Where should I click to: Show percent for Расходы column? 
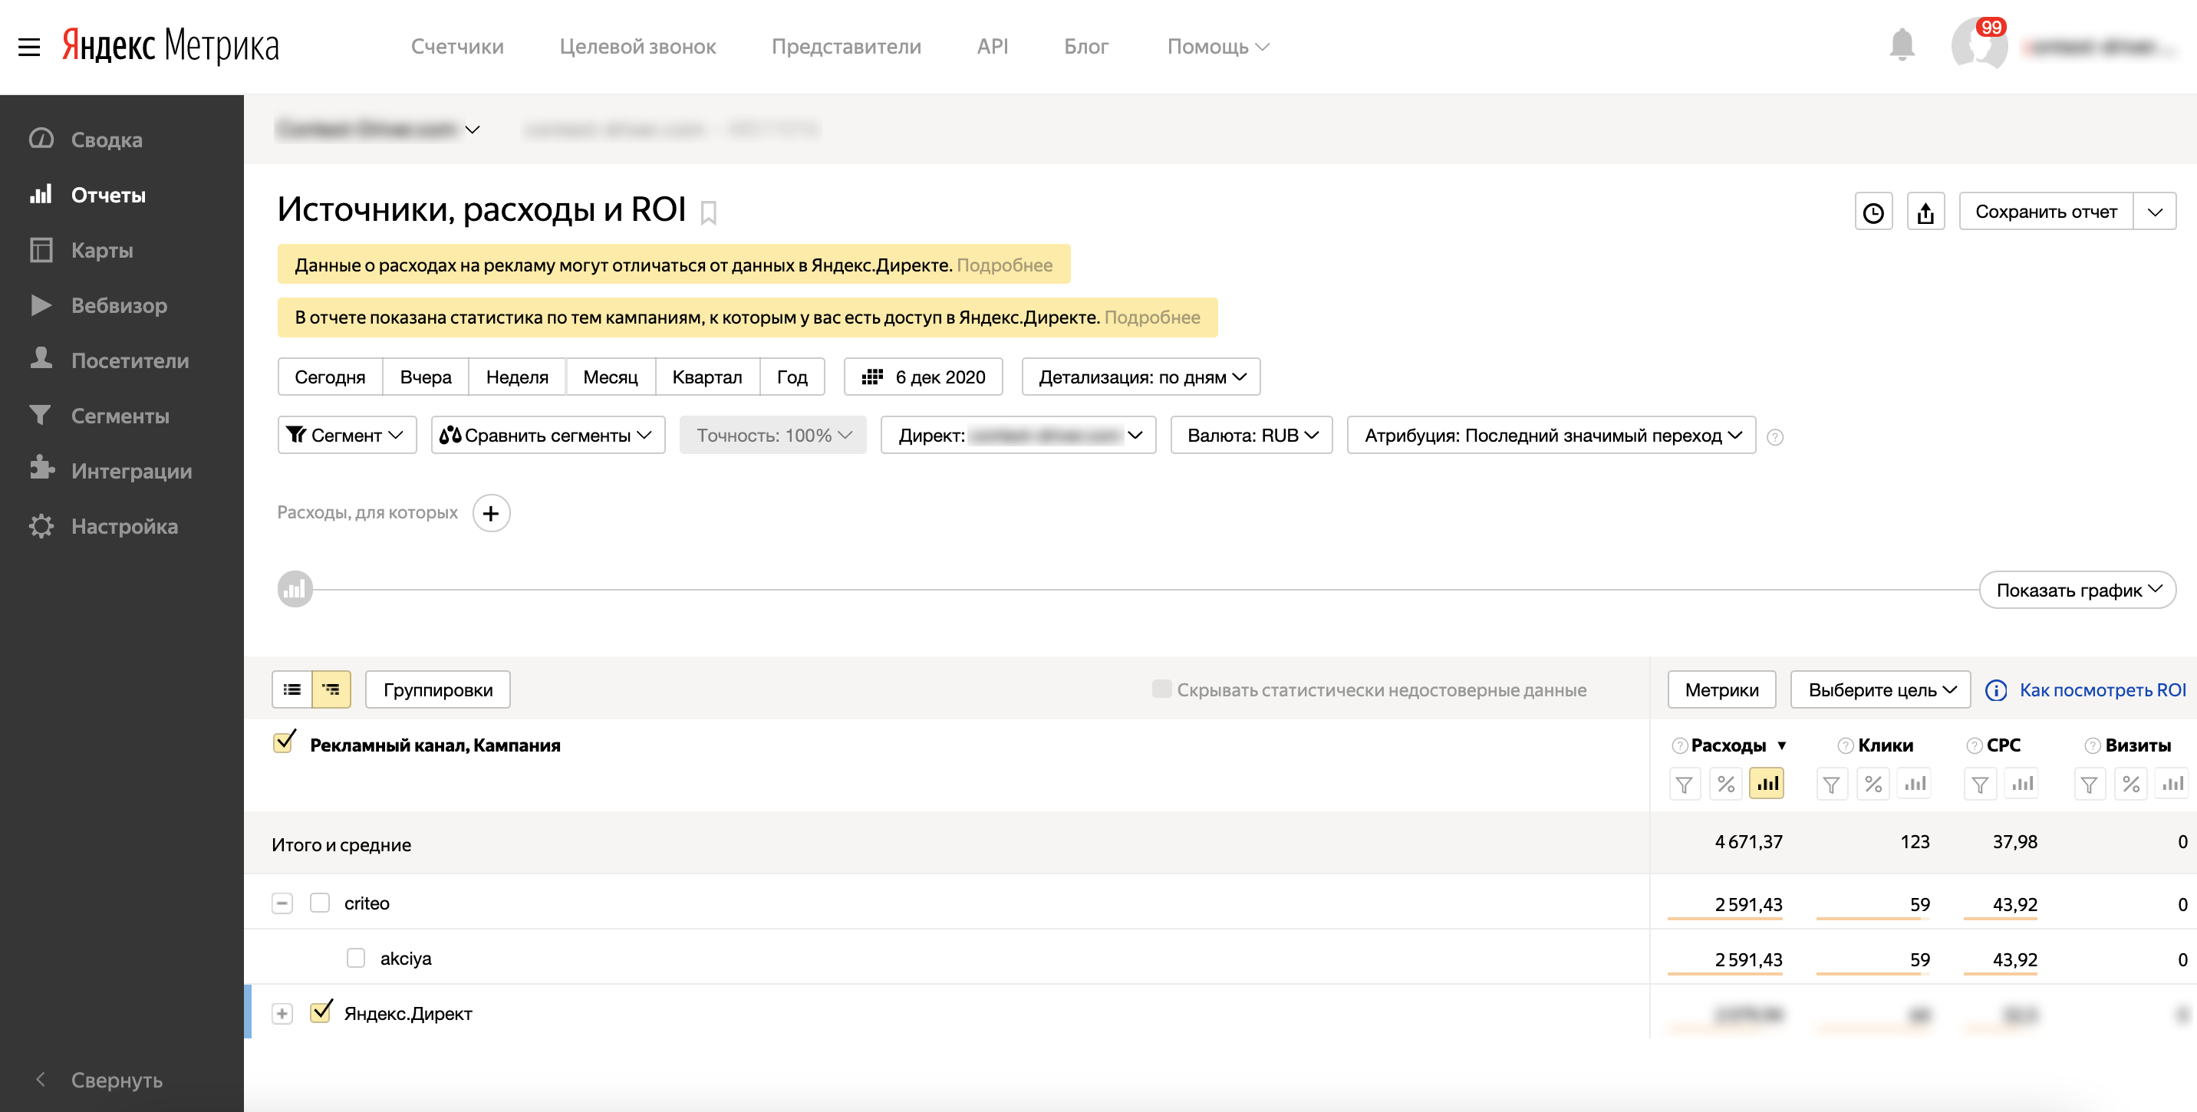[x=1725, y=784]
